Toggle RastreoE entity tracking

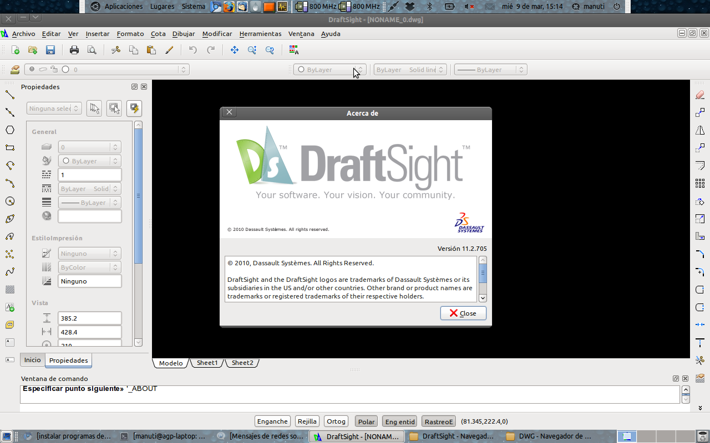(x=439, y=421)
